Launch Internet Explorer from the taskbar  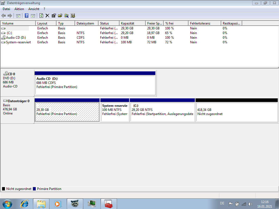pos(25,204)
